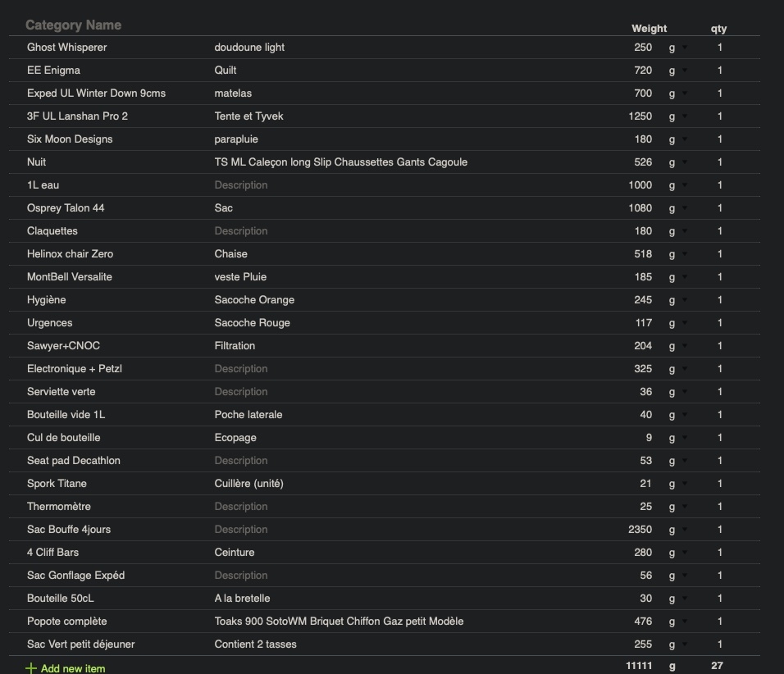
Task: Change the total weight unit in the footer
Action: [673, 666]
